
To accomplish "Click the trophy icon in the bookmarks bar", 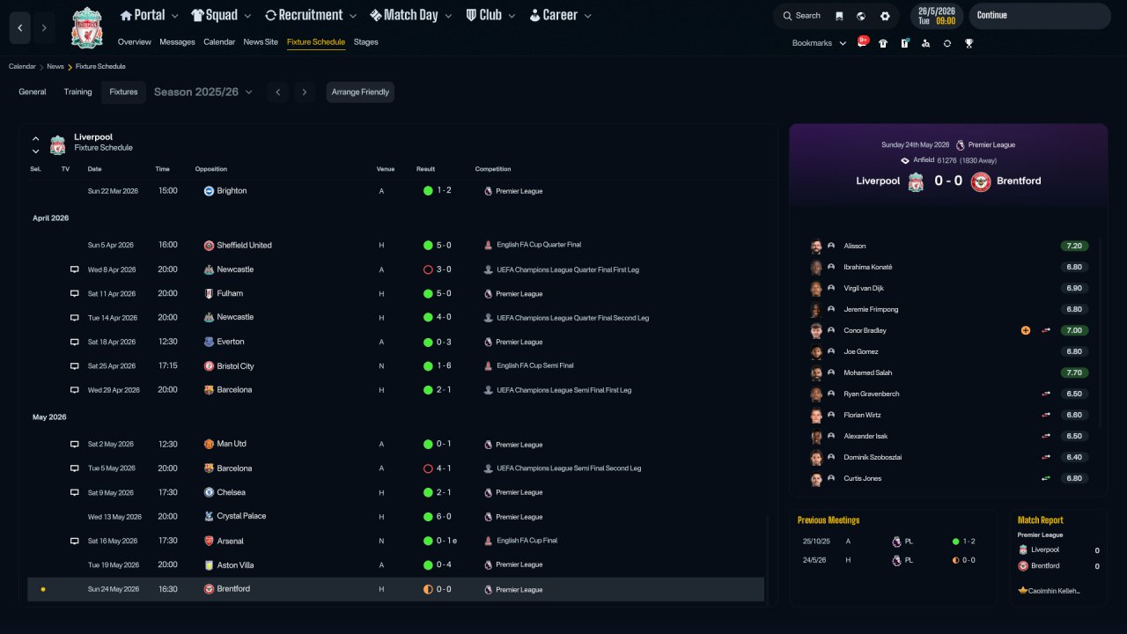I will (969, 43).
